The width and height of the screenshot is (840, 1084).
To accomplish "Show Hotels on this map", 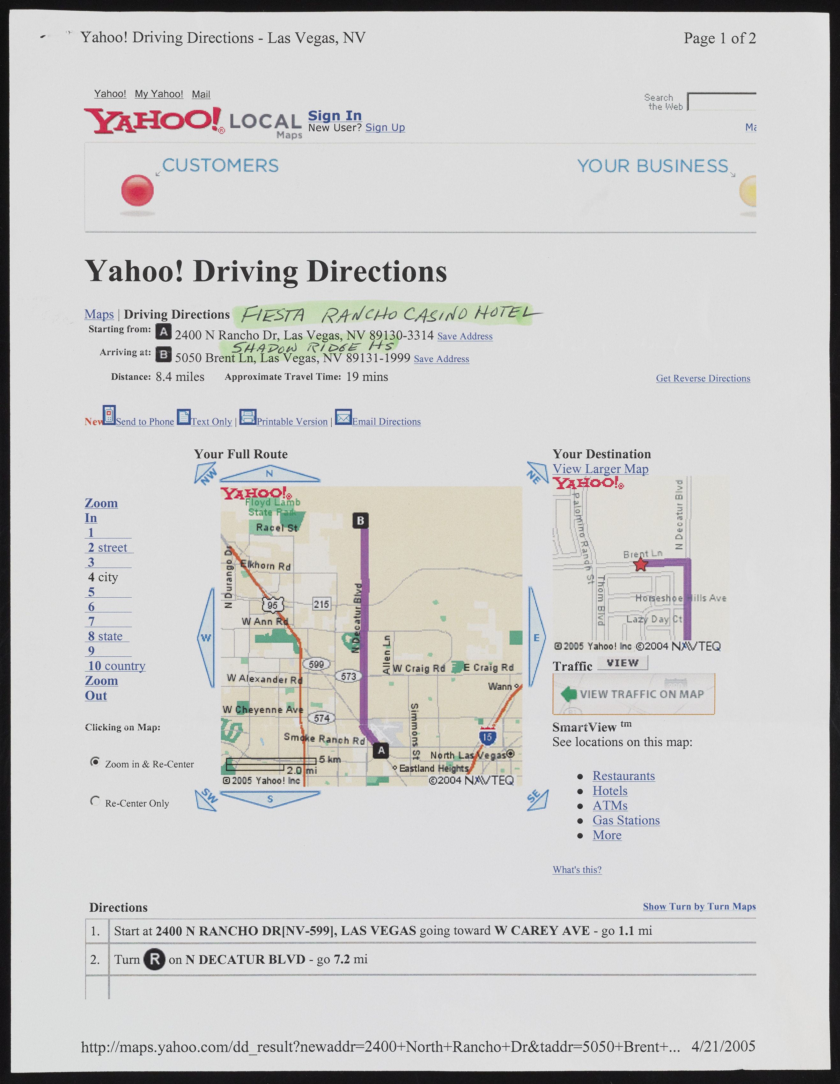I will (610, 791).
